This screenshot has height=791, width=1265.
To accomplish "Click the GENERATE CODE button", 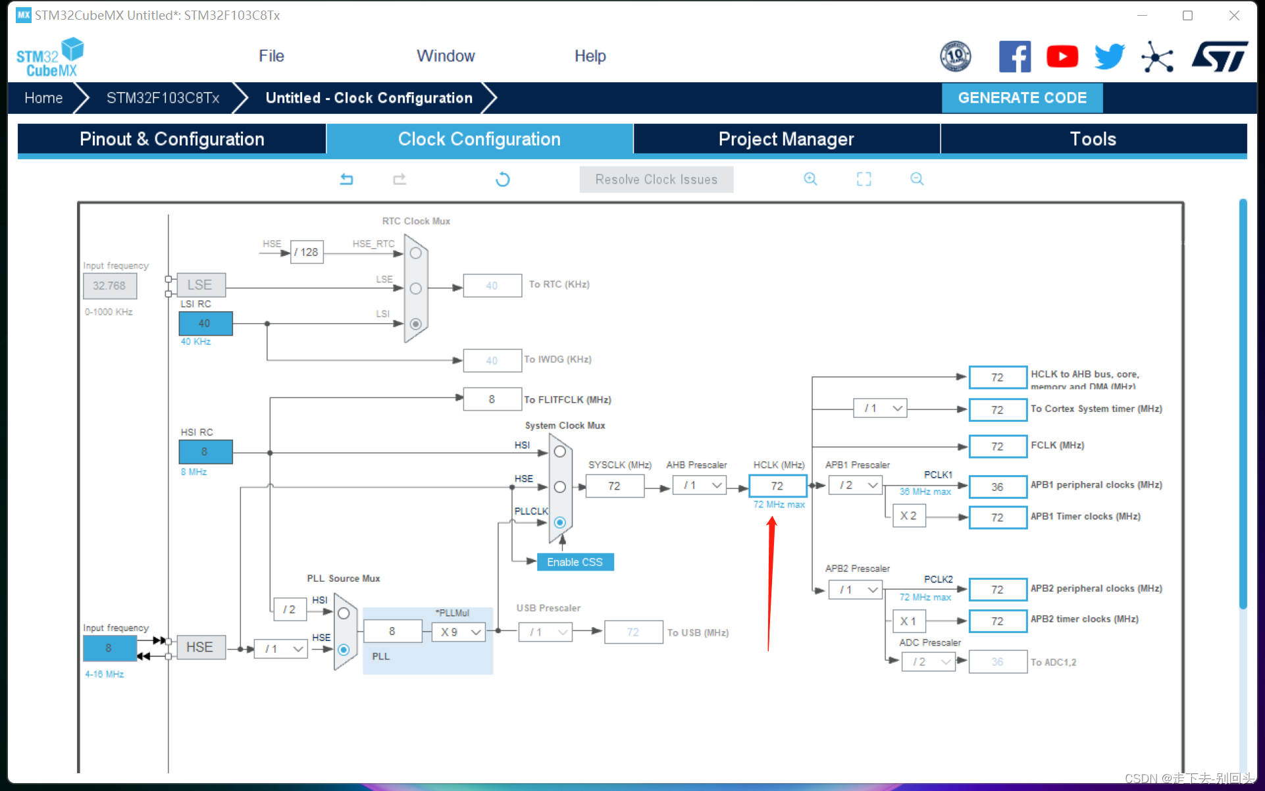I will point(1021,98).
